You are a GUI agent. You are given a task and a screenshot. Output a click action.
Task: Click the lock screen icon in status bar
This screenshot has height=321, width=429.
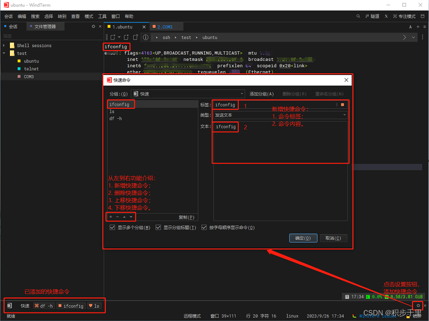pyautogui.click(x=408, y=316)
